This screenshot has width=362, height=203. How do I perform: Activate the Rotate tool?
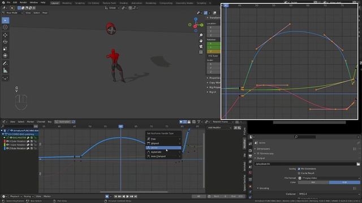point(5,42)
